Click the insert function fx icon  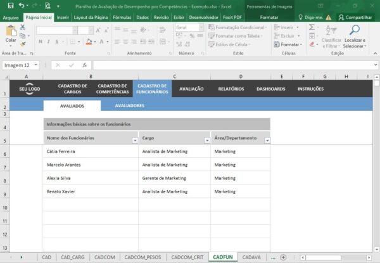85,65
